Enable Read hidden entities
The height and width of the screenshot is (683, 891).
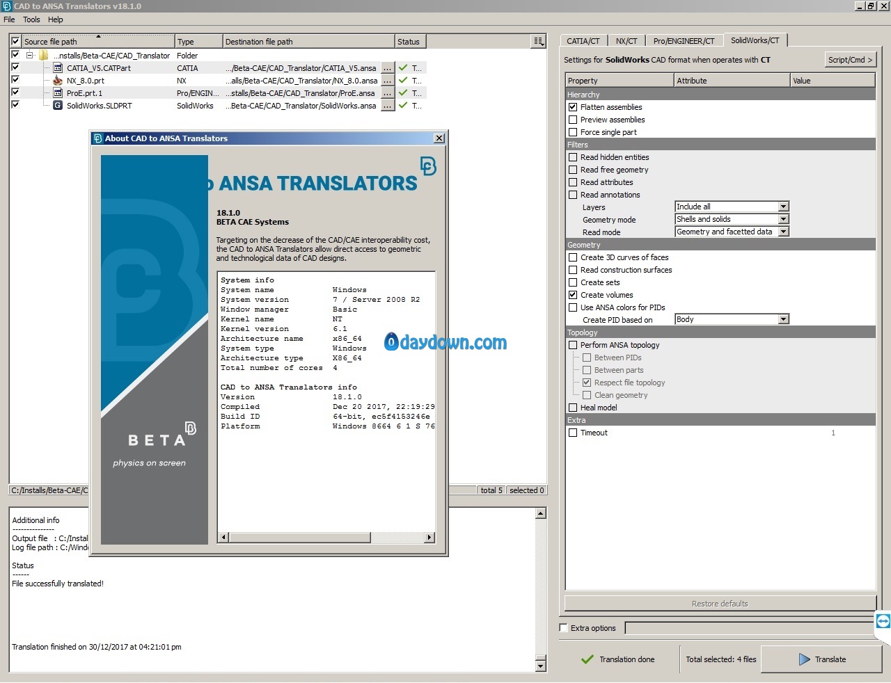(573, 157)
